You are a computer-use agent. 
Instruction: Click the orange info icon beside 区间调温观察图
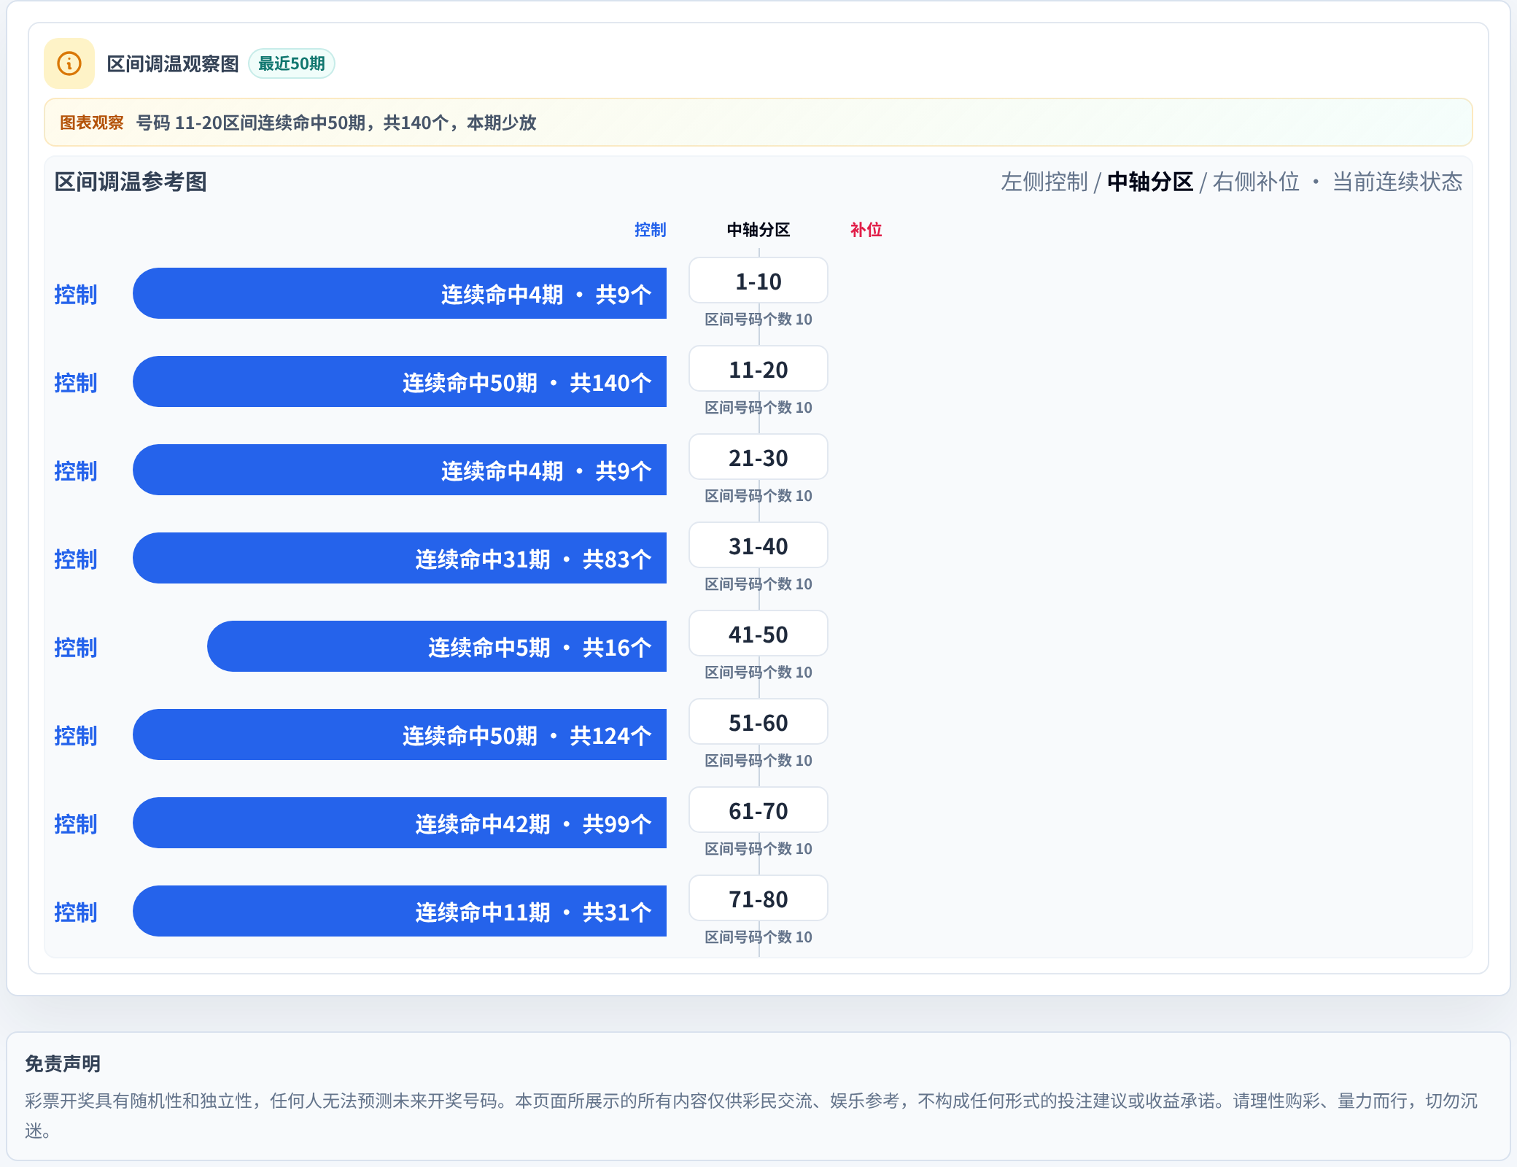pyautogui.click(x=69, y=63)
